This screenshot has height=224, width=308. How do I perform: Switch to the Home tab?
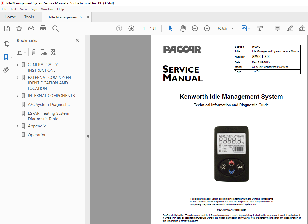pos(10,17)
